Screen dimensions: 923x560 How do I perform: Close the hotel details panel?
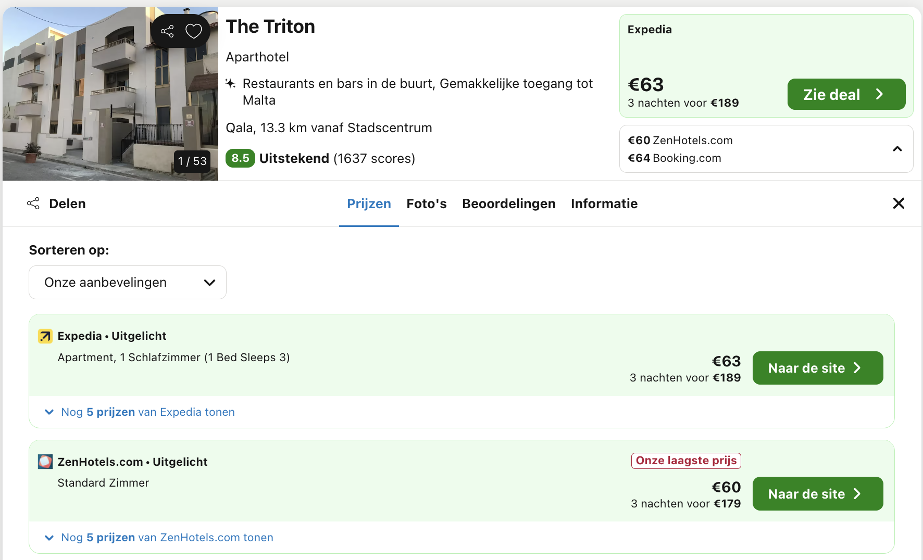[x=899, y=203]
